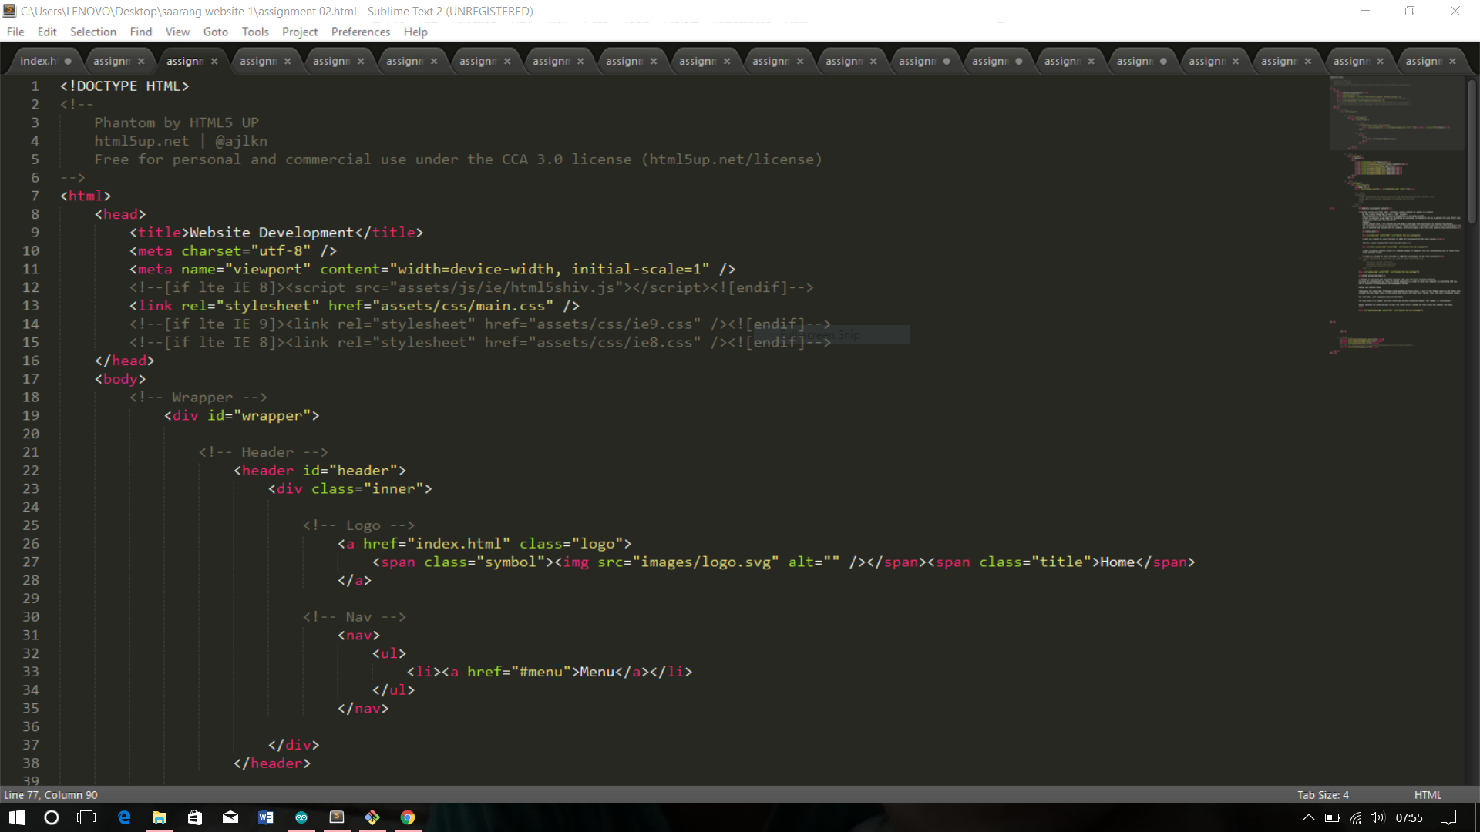Image resolution: width=1480 pixels, height=832 pixels.
Task: Click the 'Website Development' title text
Action: 272,232
